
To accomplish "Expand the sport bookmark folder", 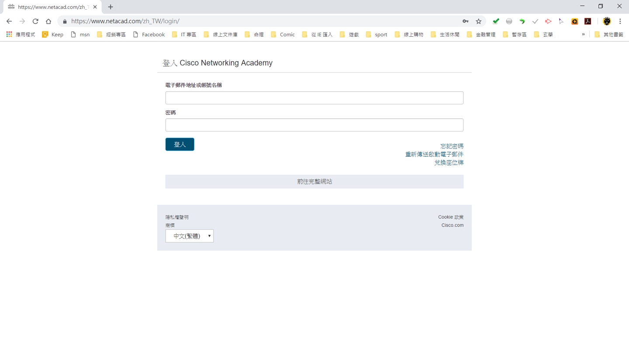I will point(377,34).
